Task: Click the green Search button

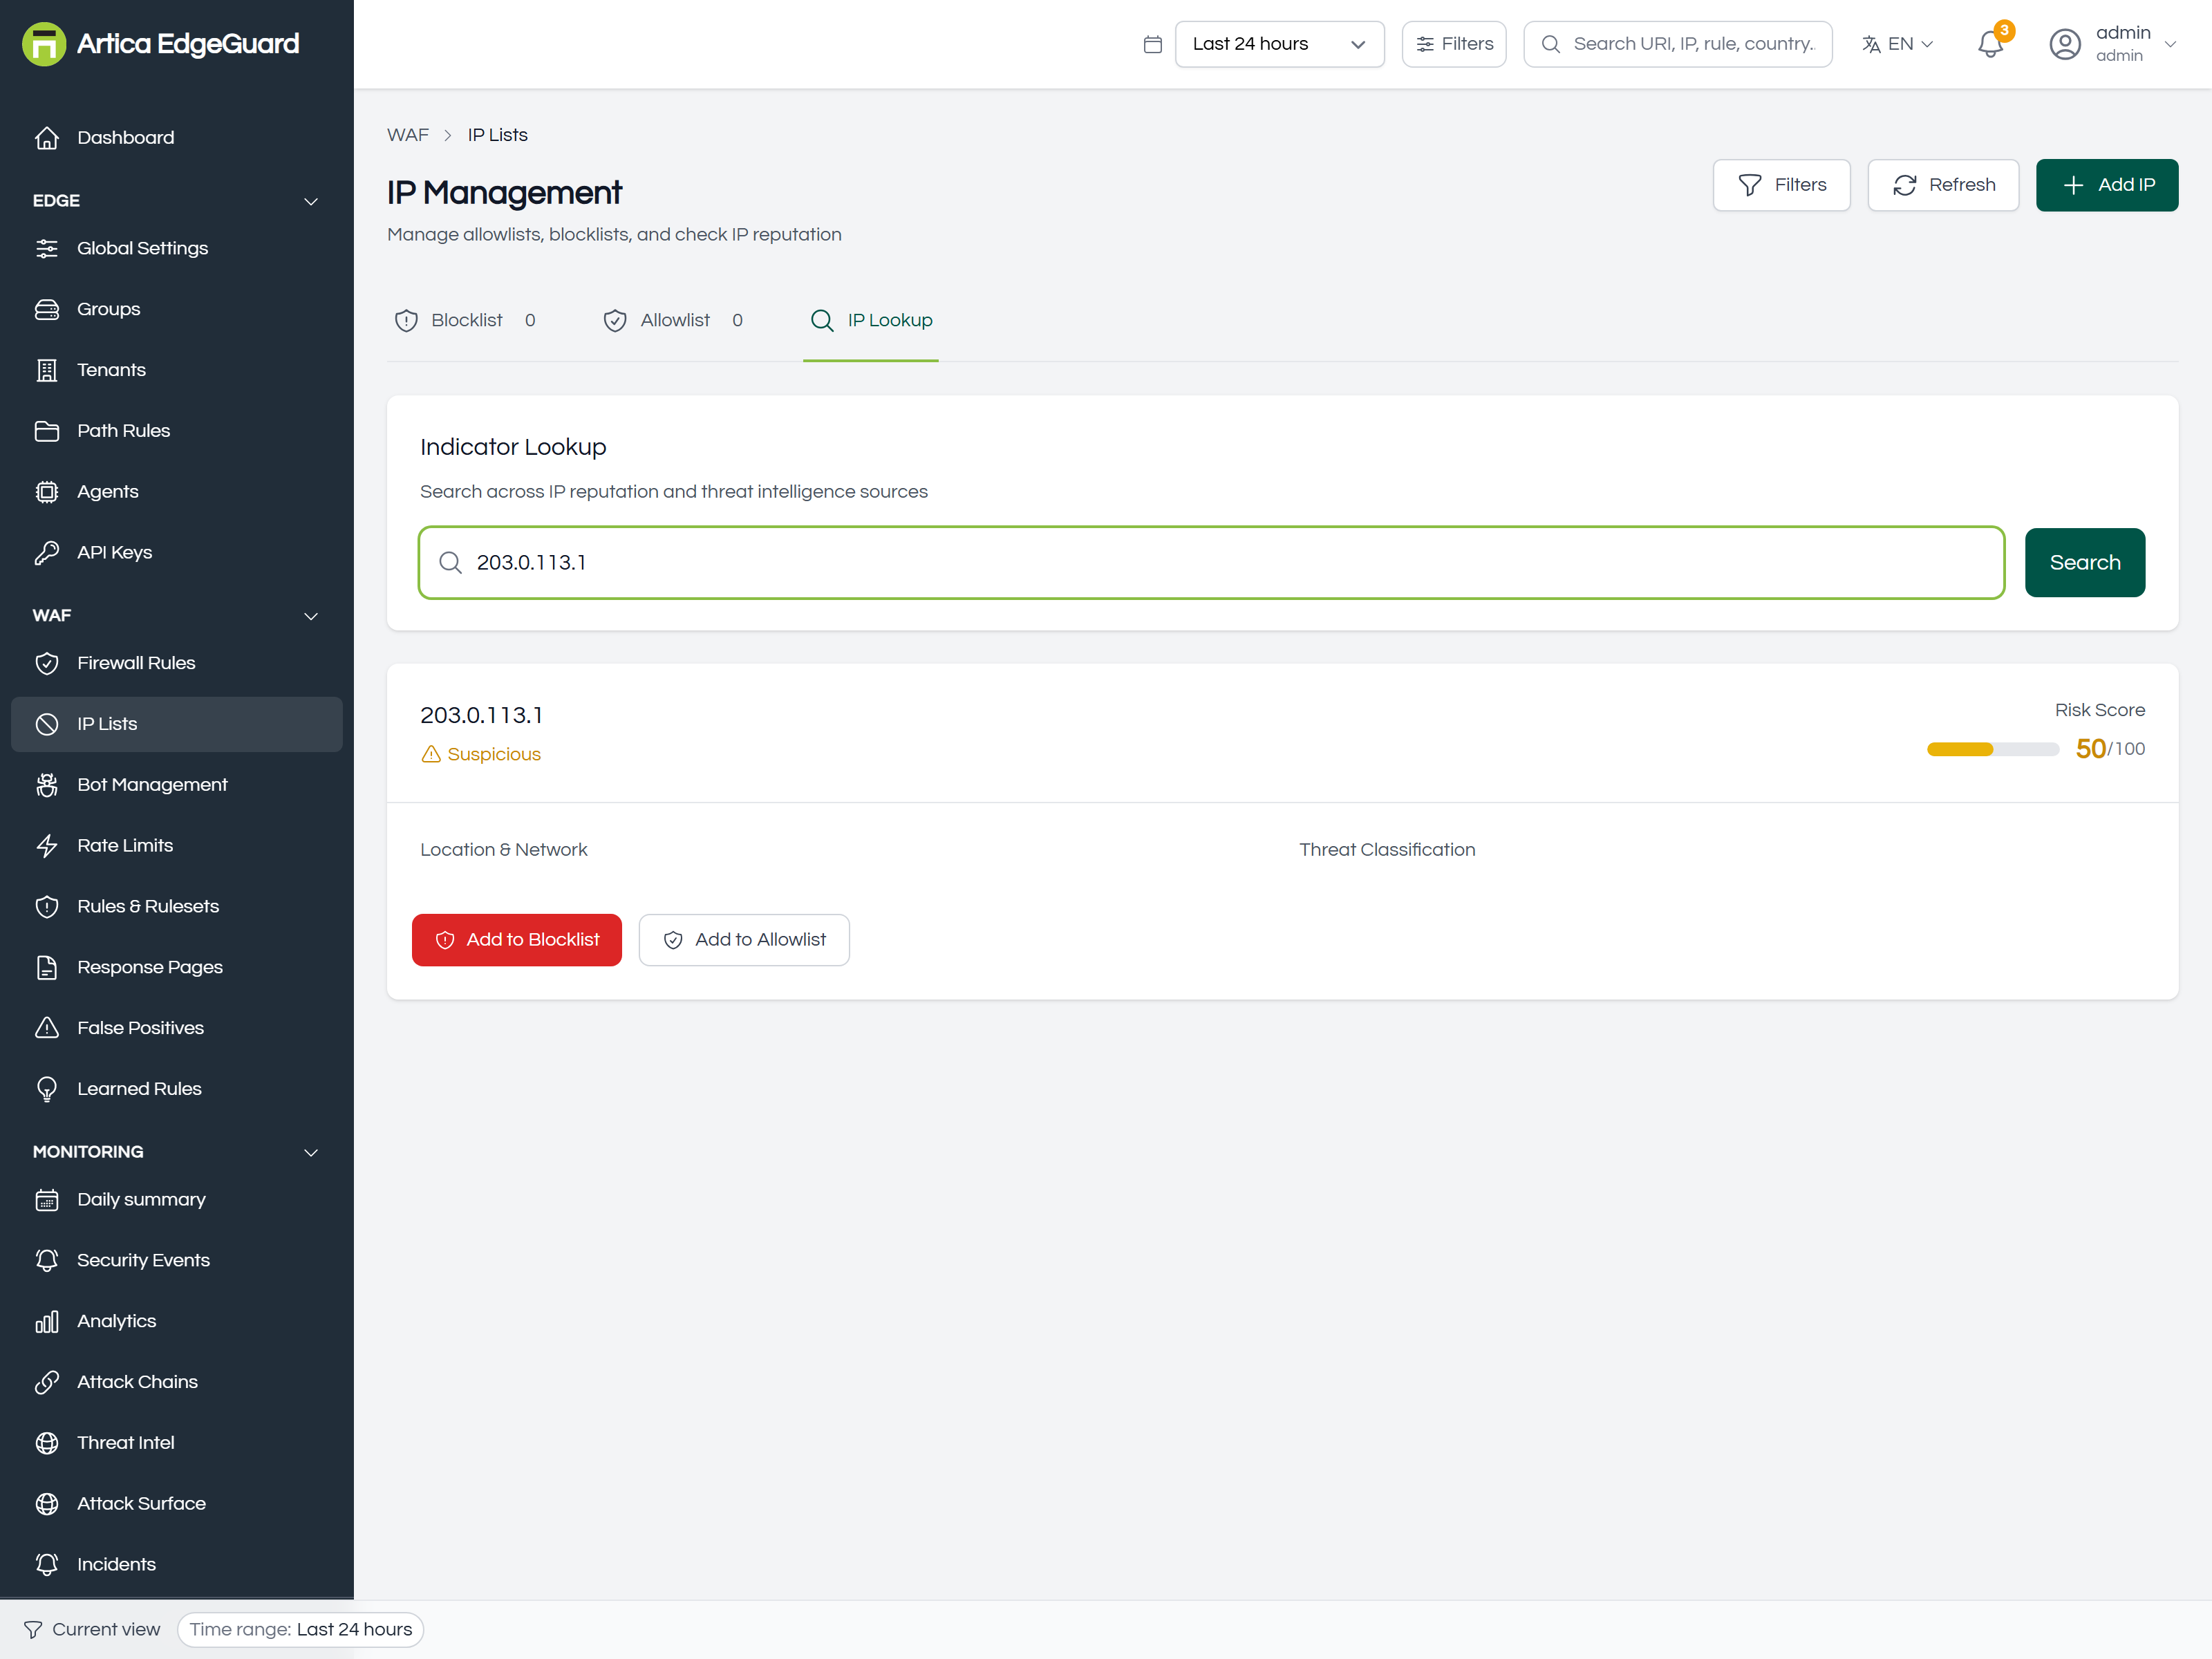Action: pos(2084,563)
